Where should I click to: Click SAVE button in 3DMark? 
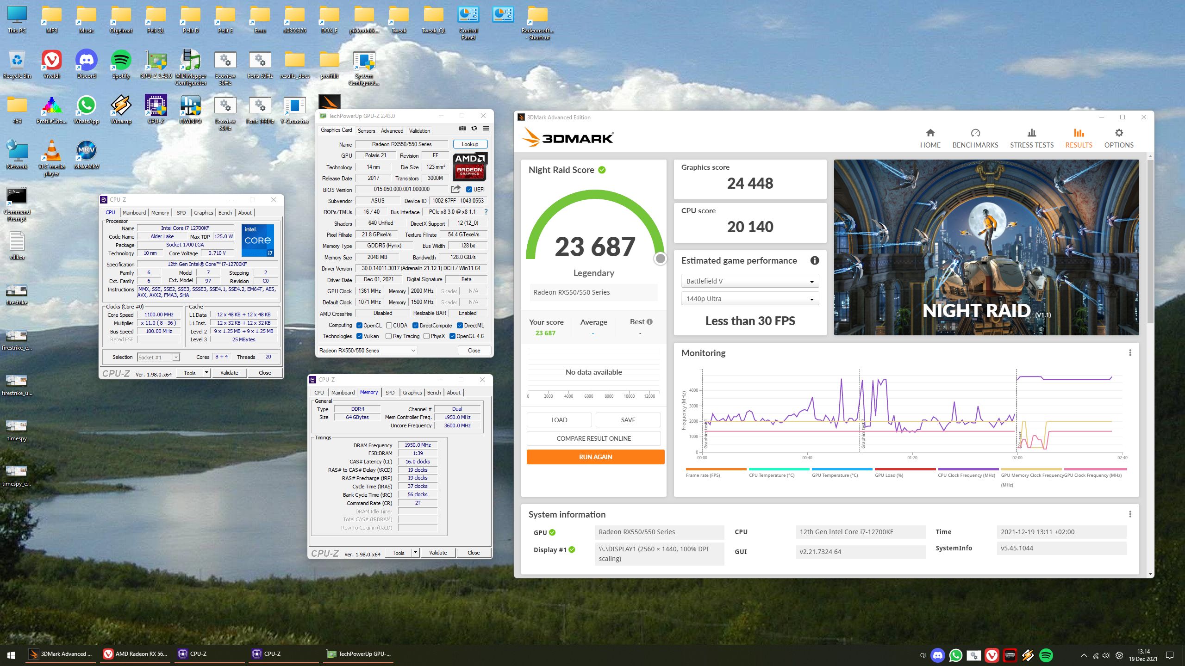pyautogui.click(x=628, y=420)
